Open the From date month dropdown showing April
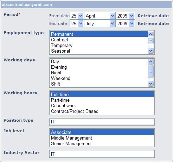The width and height of the screenshot is (173, 162). tap(100, 16)
